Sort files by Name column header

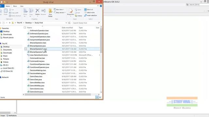(30, 28)
